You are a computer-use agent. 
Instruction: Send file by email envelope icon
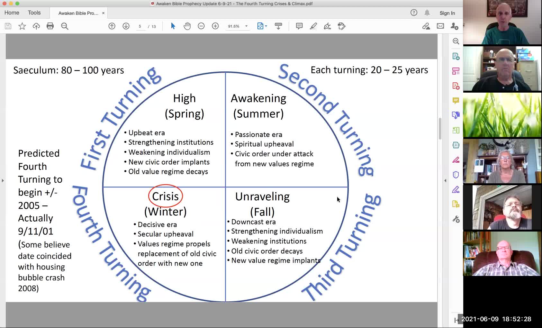tap(440, 26)
